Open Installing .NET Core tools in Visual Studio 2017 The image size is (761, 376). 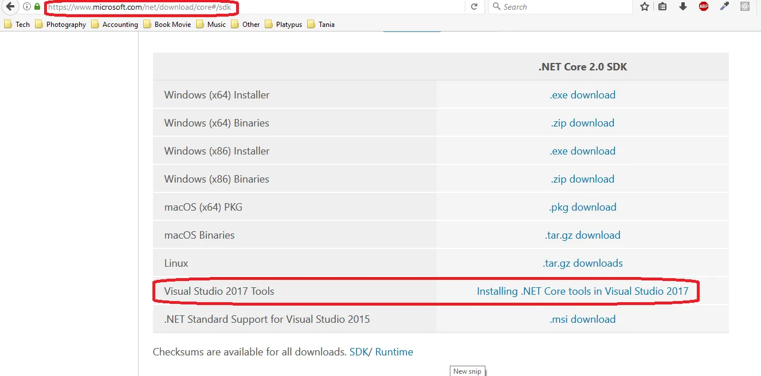(x=582, y=291)
